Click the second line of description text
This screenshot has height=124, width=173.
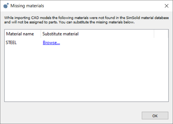click(x=69, y=22)
